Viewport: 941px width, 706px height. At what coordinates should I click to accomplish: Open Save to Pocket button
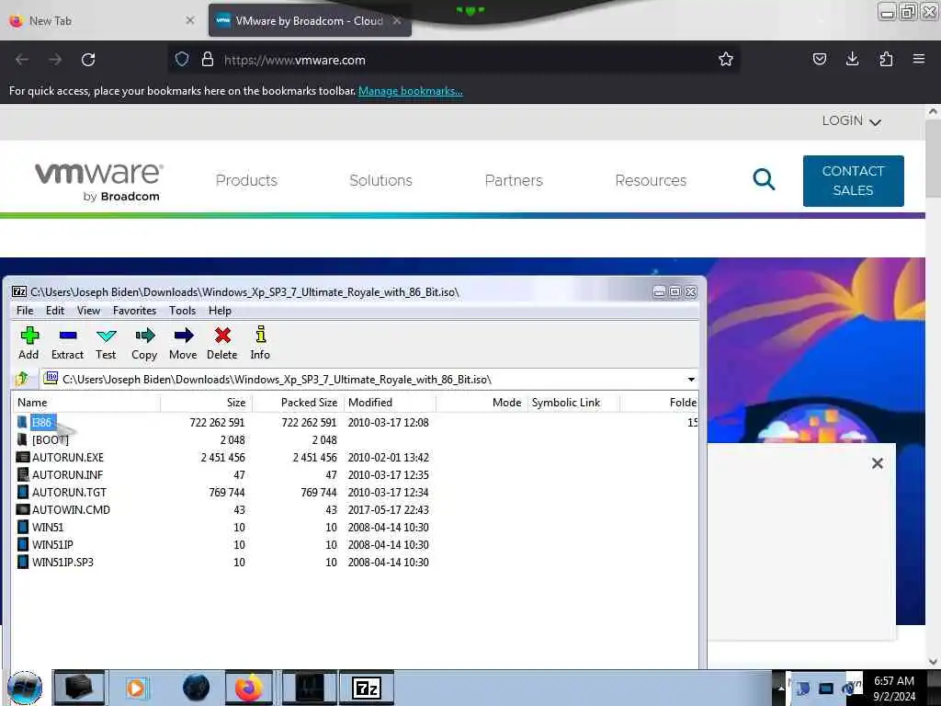[x=819, y=59]
